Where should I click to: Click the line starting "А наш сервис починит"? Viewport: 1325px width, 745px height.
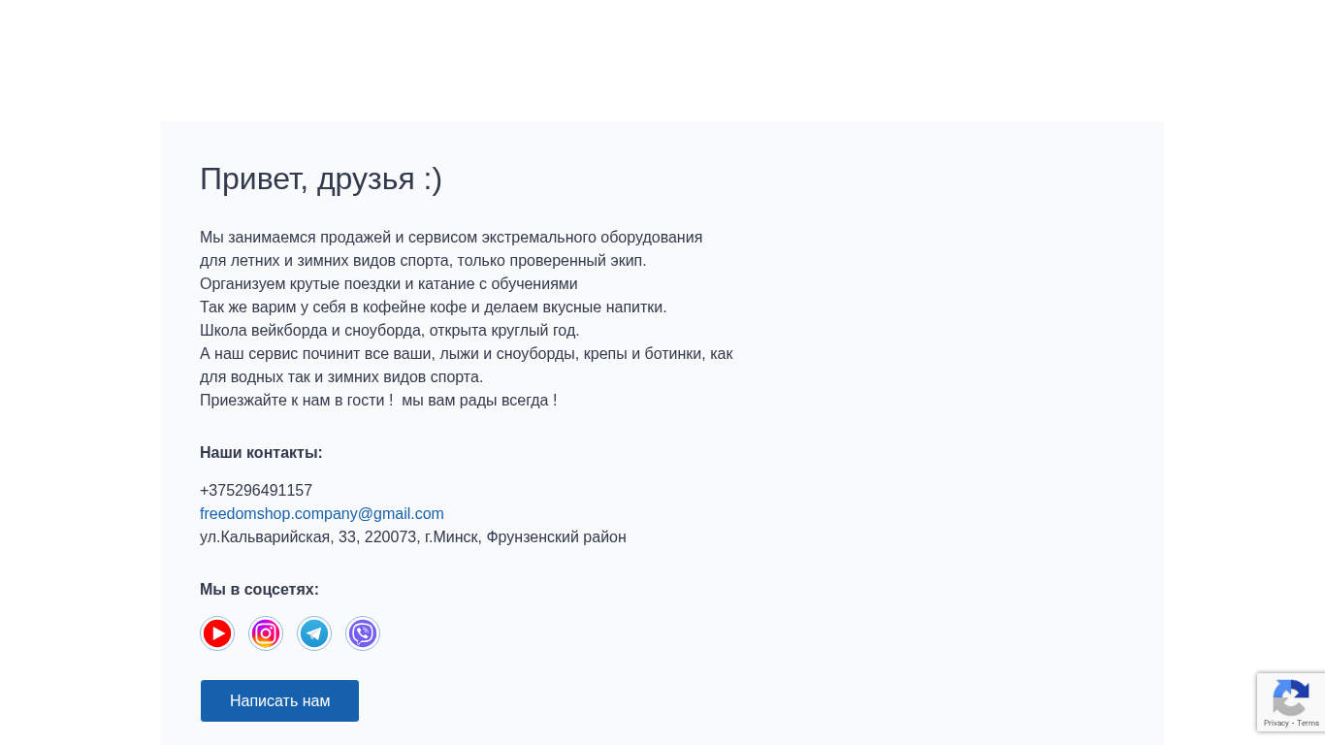coord(466,354)
